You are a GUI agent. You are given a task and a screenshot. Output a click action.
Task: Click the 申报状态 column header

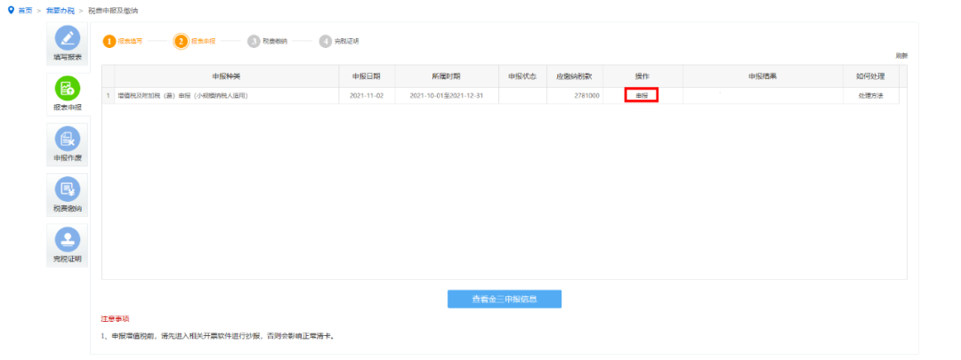(x=522, y=76)
